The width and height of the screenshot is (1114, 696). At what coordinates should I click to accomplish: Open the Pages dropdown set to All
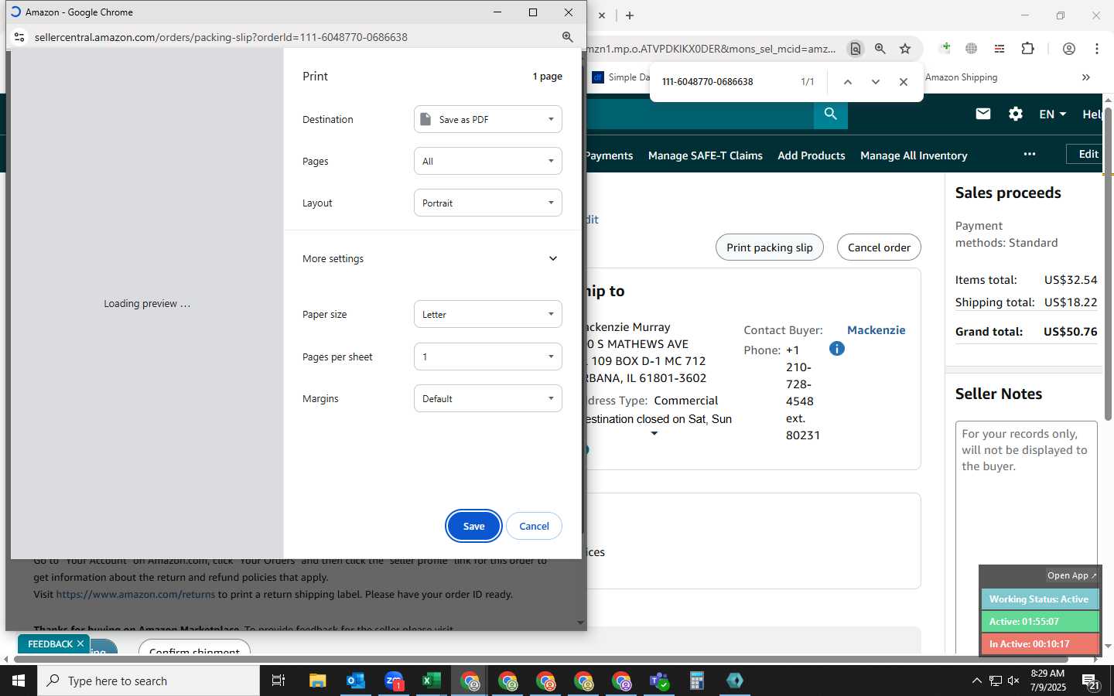[x=488, y=161]
